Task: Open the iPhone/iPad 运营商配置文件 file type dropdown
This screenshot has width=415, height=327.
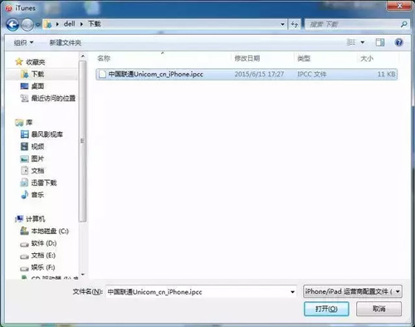Action: point(353,291)
